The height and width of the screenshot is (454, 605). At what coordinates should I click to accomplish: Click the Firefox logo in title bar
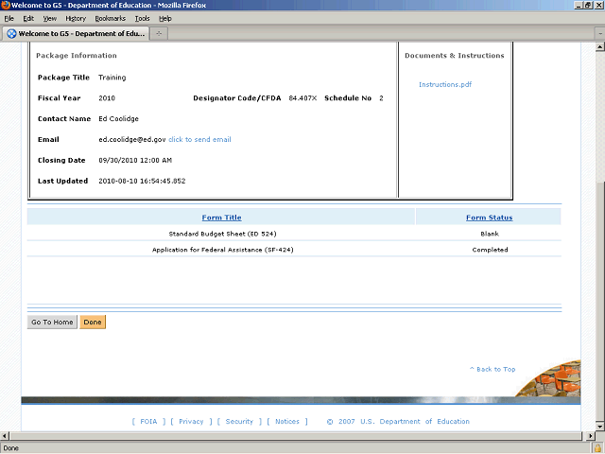(6, 5)
